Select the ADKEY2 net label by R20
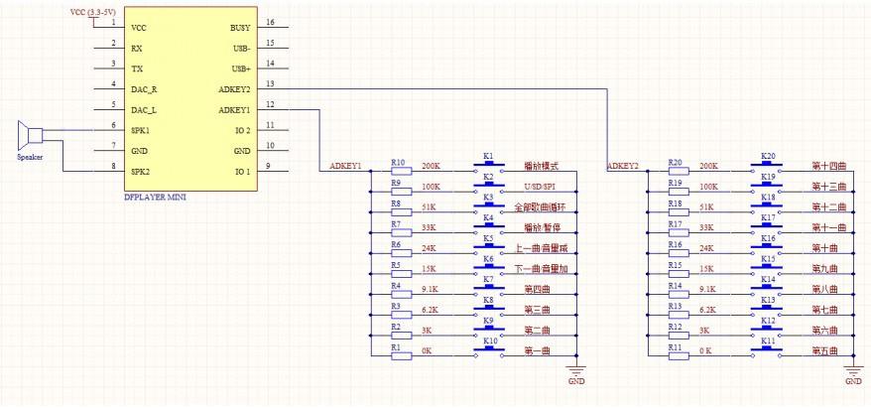Image resolution: width=871 pixels, height=408 pixels. (623, 166)
